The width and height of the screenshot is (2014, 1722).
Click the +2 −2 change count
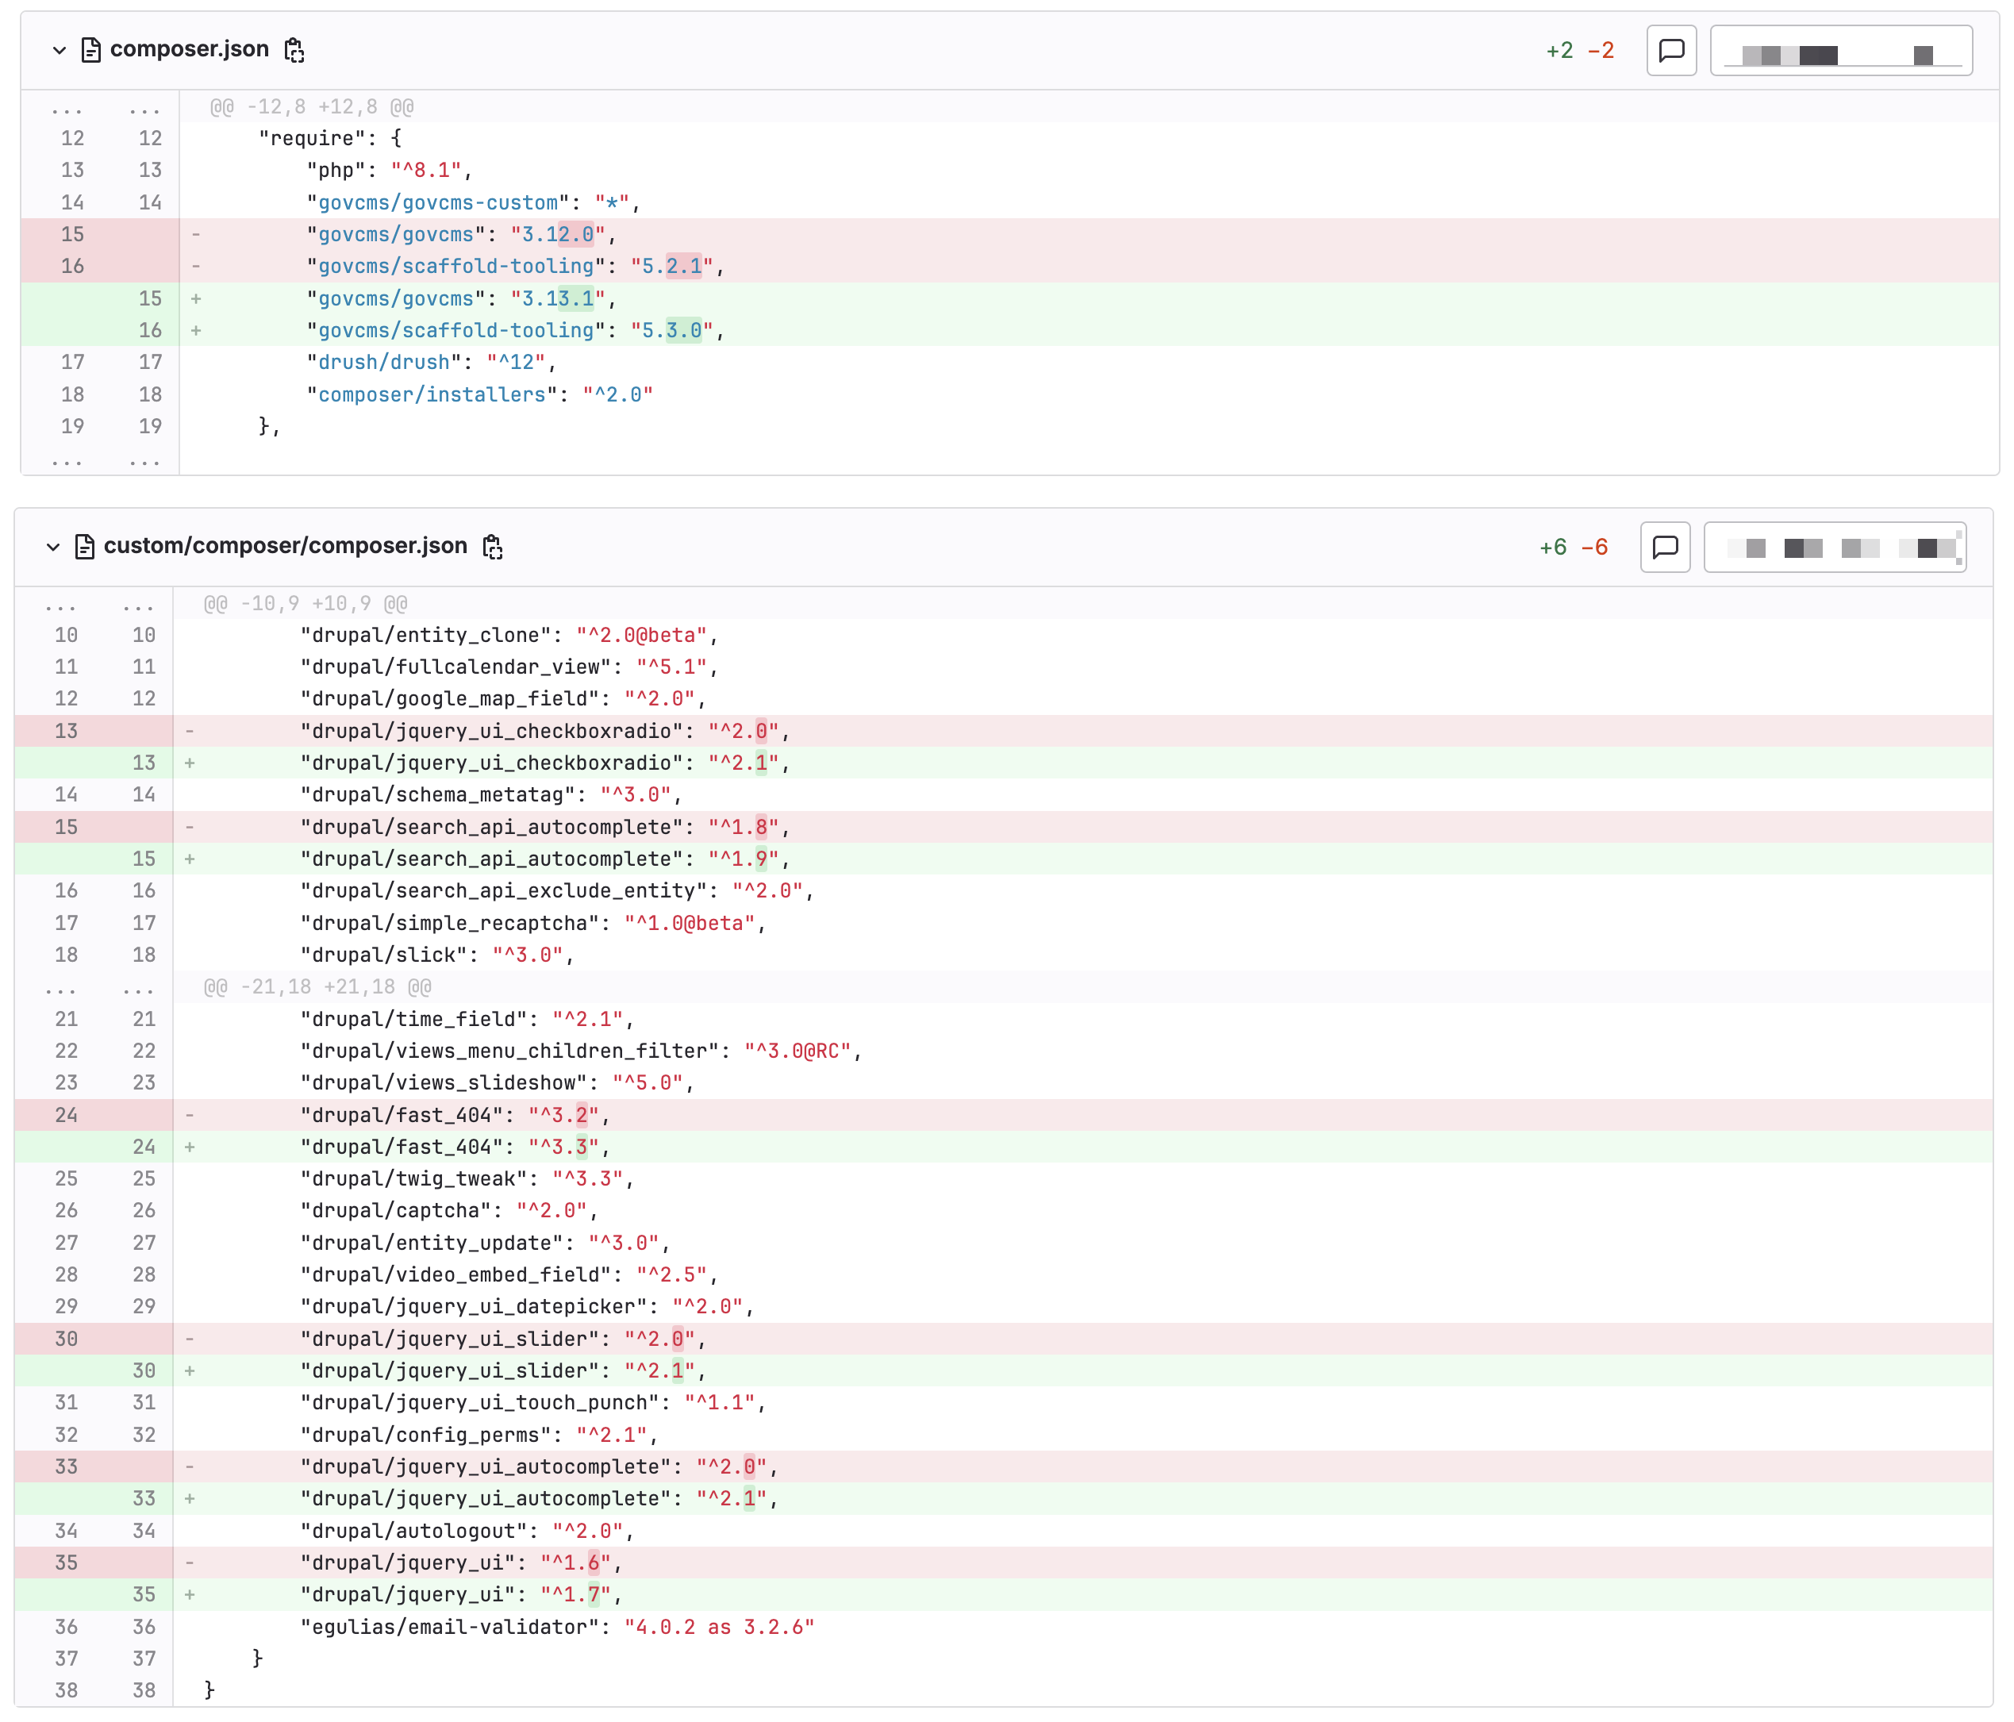point(1581,51)
